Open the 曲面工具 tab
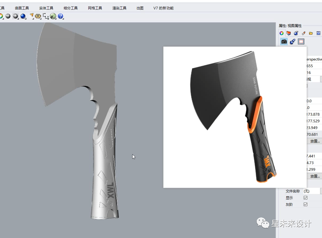The width and height of the screenshot is (322, 238). tap(22, 8)
